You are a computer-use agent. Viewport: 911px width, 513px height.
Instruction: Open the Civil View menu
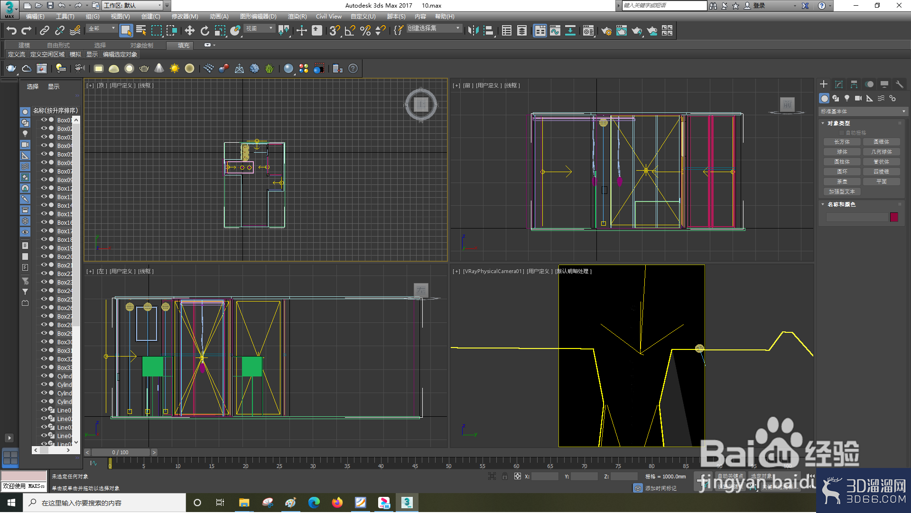pos(329,17)
